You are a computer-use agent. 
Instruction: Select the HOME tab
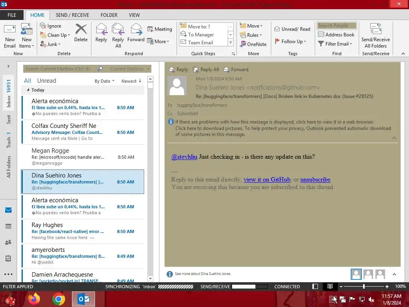click(x=37, y=15)
